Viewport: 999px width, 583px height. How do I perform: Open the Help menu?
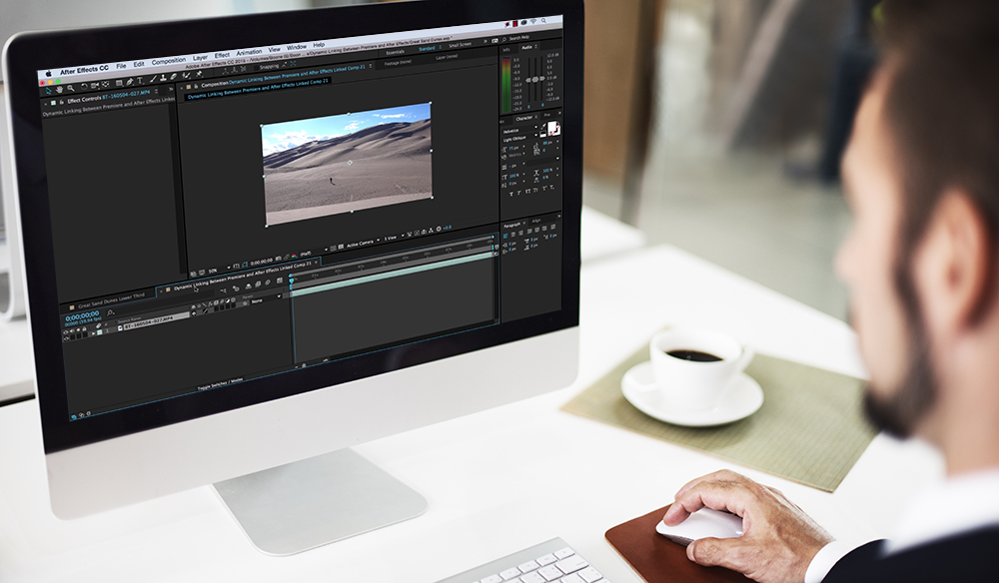coord(319,45)
